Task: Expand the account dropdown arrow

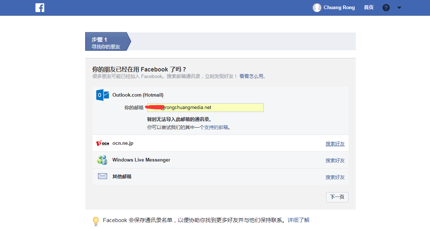Action: tap(399, 8)
